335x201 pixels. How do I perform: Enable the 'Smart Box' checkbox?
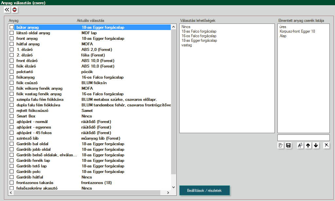coord(12,116)
